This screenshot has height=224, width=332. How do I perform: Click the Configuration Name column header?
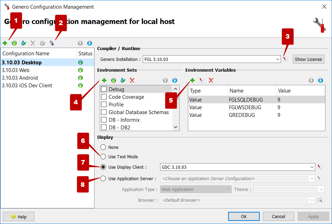coord(39,53)
